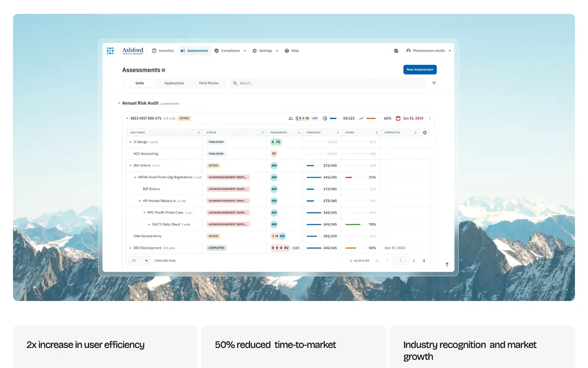Screen dimensions: 588x368
Task: Open the three-dot menu for 2023 NIST 800-171
Action: pyautogui.click(x=430, y=118)
